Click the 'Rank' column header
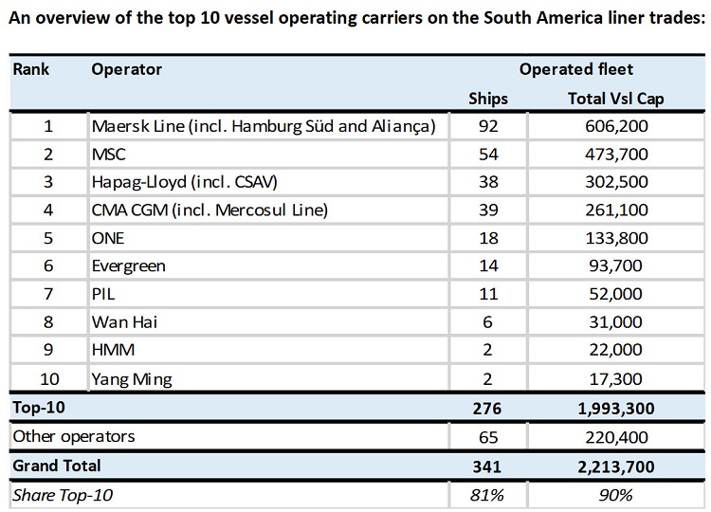The width and height of the screenshot is (711, 512). click(31, 69)
